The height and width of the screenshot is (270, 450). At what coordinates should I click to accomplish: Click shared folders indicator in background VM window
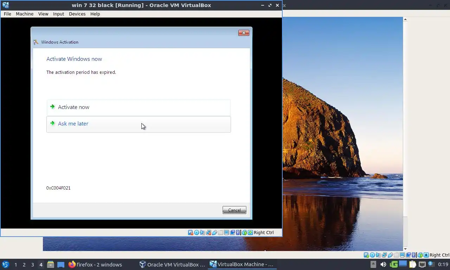[x=396, y=255]
